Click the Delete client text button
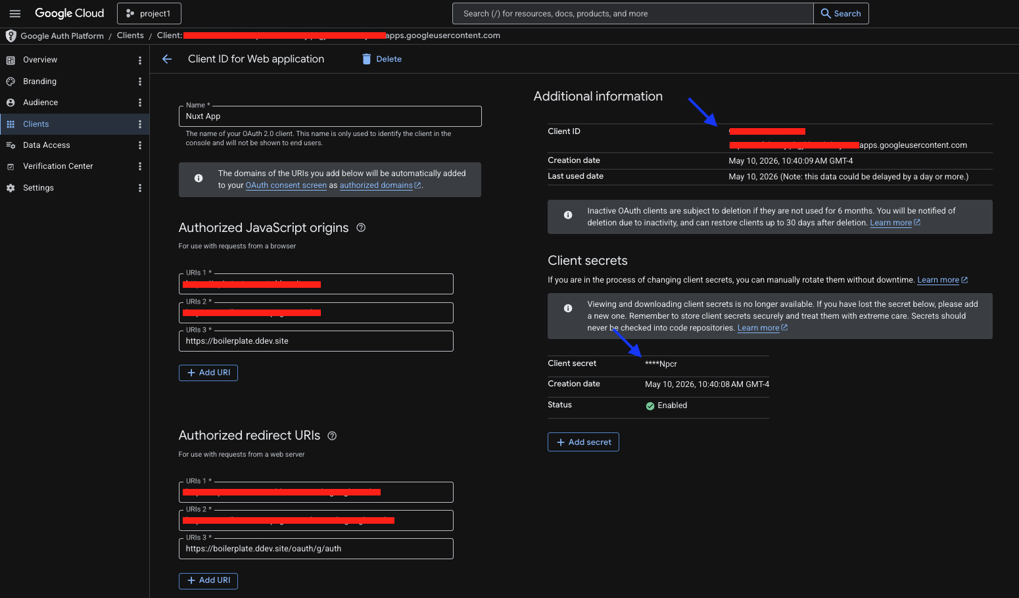The image size is (1019, 598). click(x=389, y=59)
